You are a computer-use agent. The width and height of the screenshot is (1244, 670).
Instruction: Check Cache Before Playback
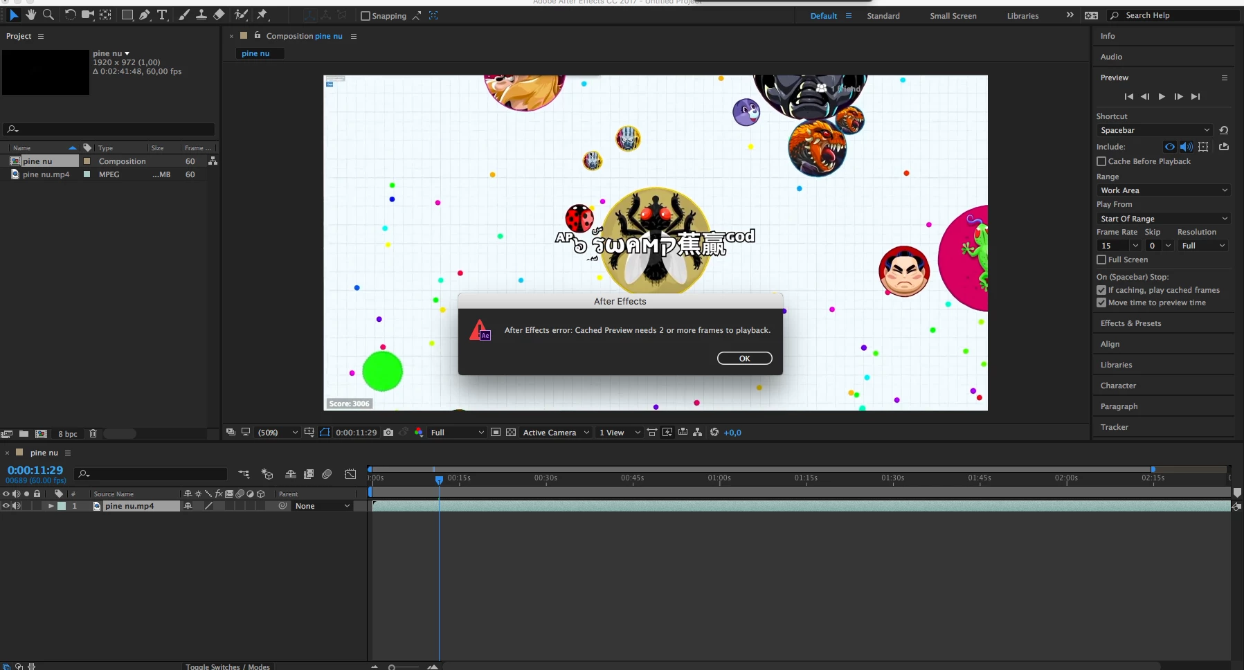1101,161
